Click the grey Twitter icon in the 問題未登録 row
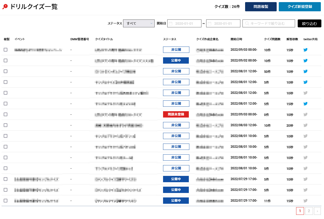Viewport: 324px width, 219px height. (305, 114)
